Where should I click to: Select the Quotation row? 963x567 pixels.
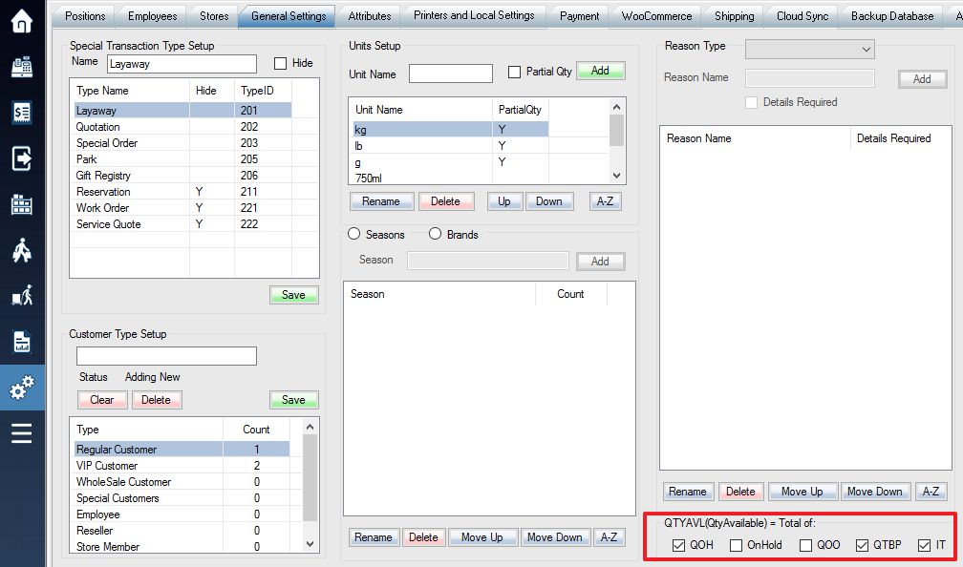(x=183, y=127)
